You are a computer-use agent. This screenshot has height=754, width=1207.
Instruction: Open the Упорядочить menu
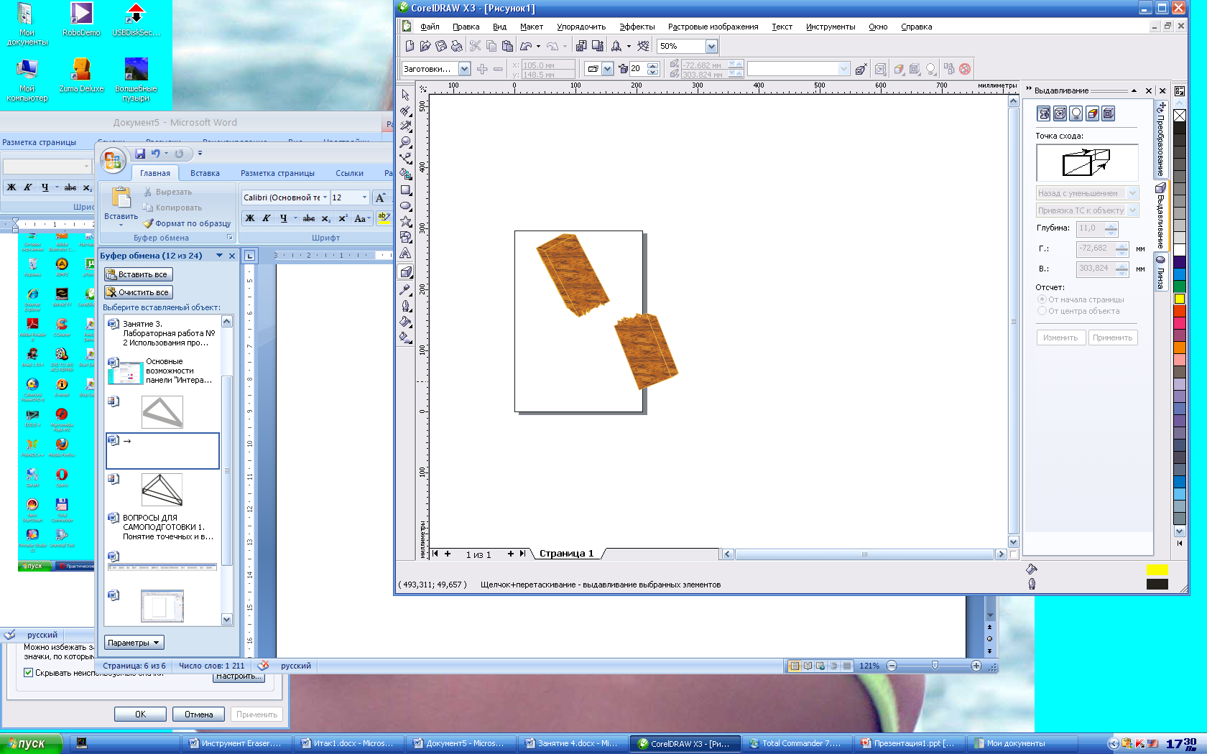(581, 27)
